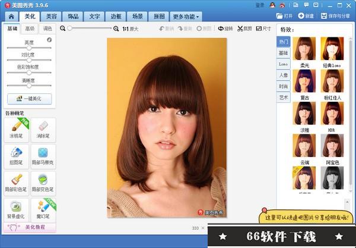Click the zoom in magnifier icon

pyautogui.click(x=116, y=29)
